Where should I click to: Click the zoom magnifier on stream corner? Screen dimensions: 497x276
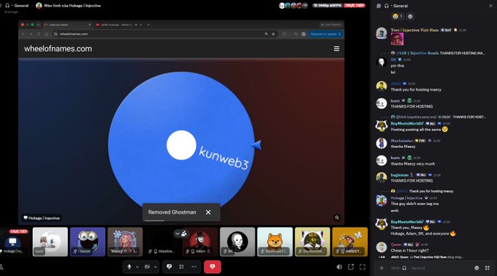pos(337,217)
